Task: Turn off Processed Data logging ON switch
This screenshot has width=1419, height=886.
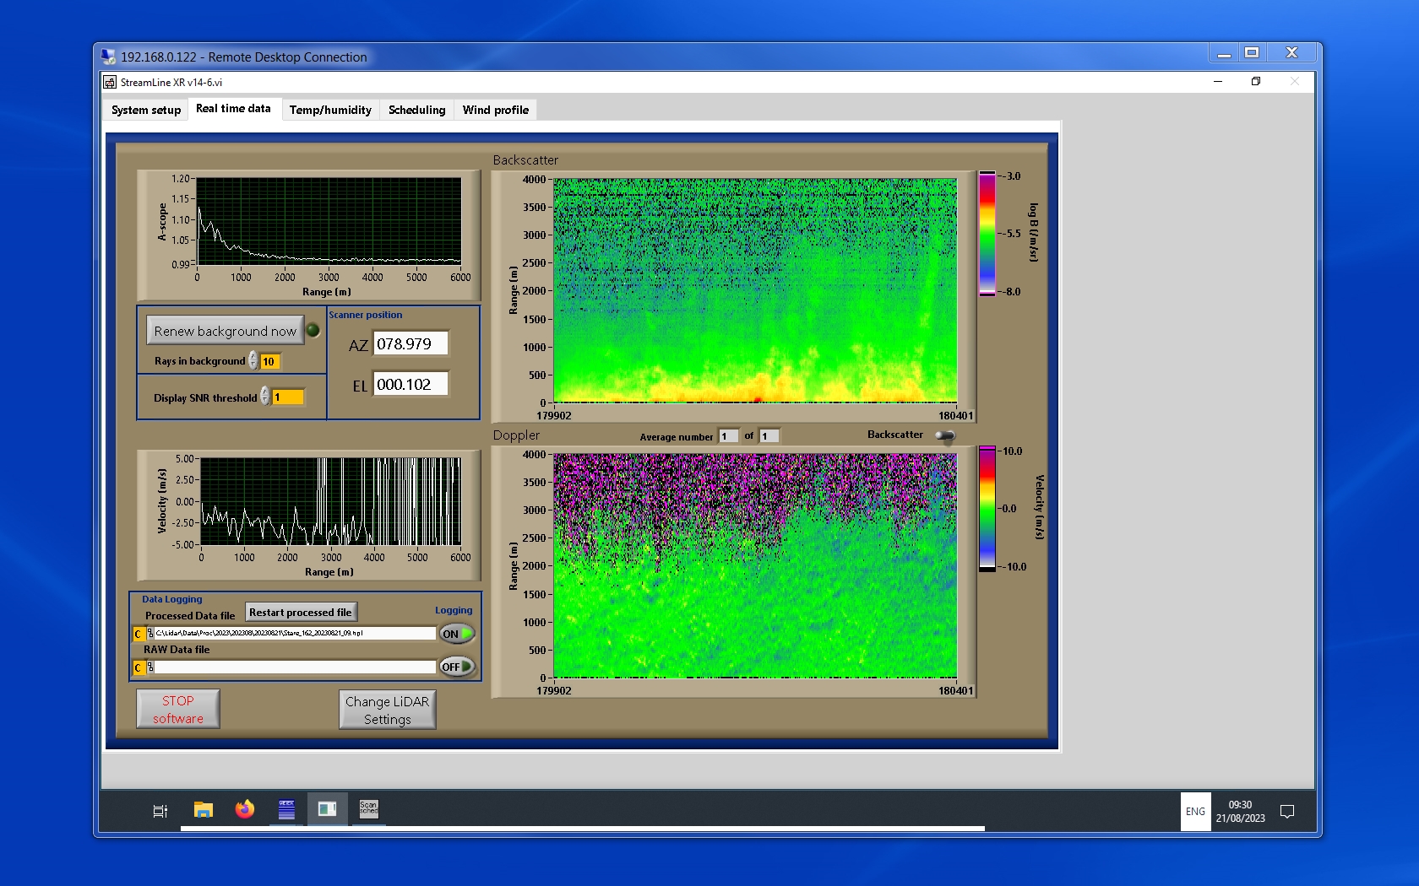Action: [457, 634]
